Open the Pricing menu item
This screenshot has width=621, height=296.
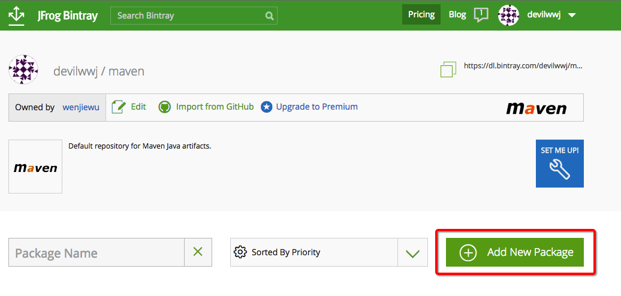[x=421, y=15]
